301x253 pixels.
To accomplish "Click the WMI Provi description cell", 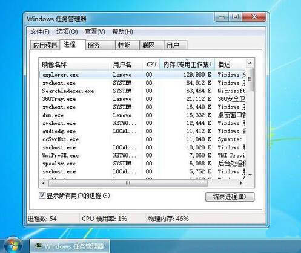I will click(231, 155).
